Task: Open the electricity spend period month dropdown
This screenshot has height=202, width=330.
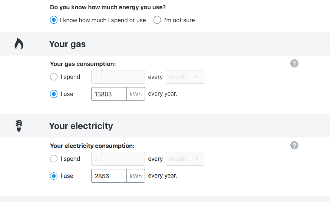Action: click(x=185, y=159)
